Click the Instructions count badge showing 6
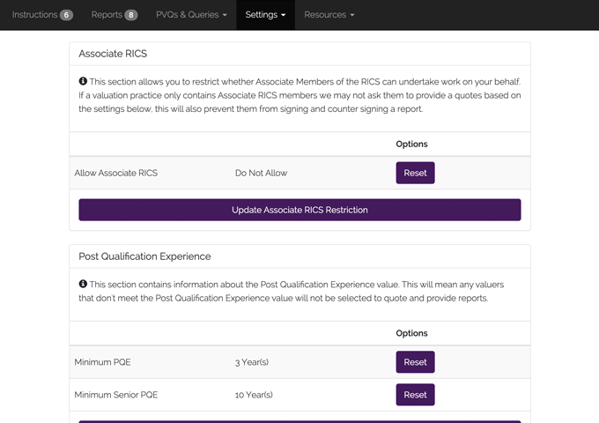 pyautogui.click(x=67, y=15)
